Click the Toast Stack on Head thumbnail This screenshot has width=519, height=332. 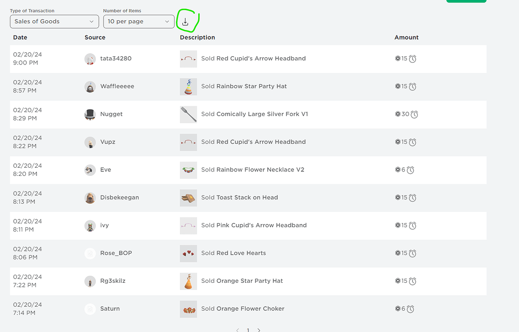(188, 198)
